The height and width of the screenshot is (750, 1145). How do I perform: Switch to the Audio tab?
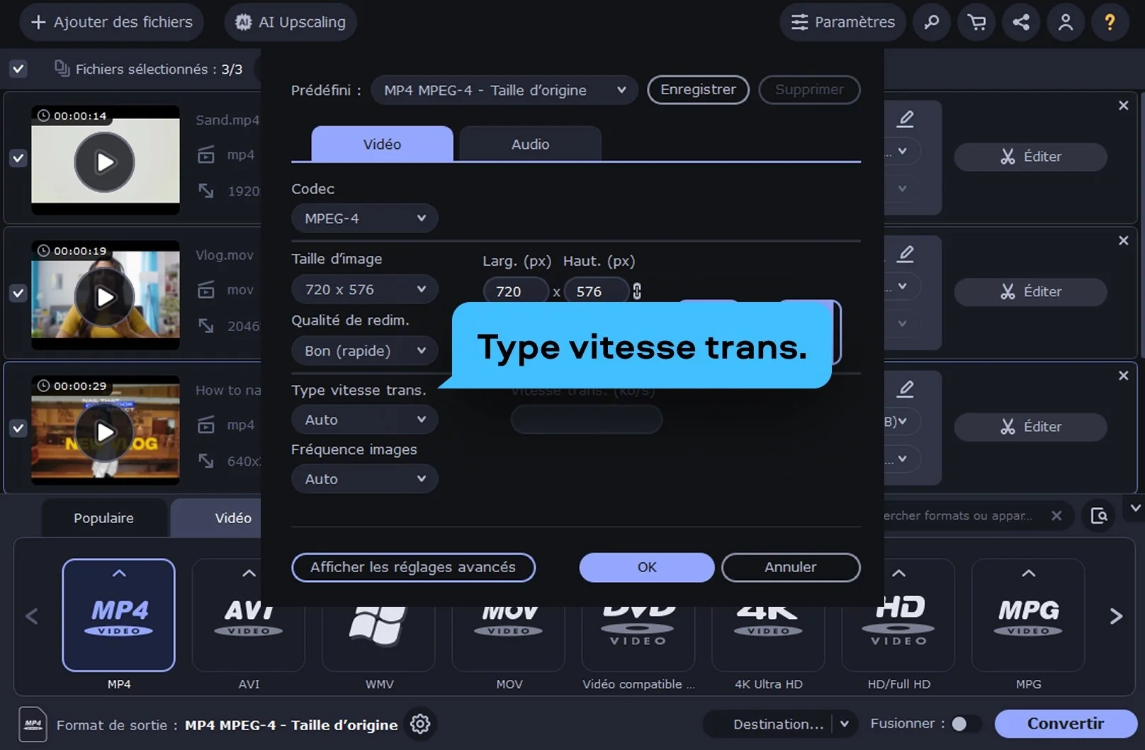click(x=530, y=144)
